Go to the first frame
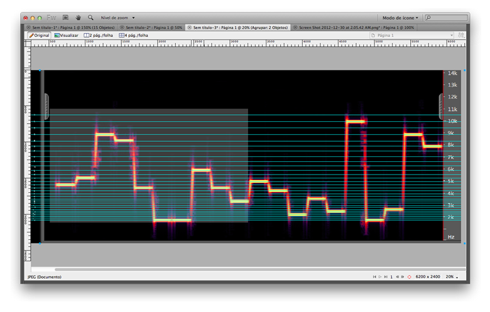The width and height of the screenshot is (490, 312). 374,277
